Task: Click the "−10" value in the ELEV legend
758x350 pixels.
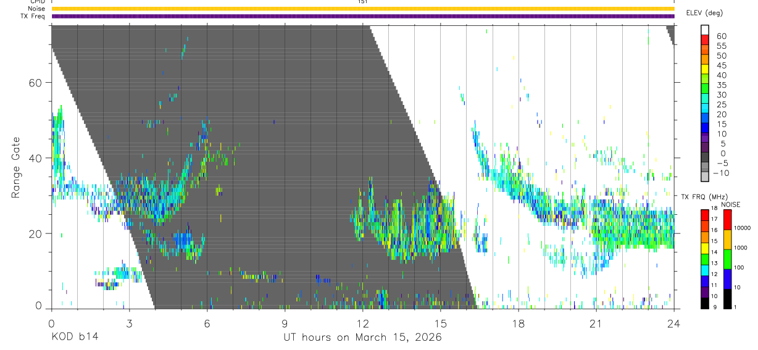Action: click(721, 173)
